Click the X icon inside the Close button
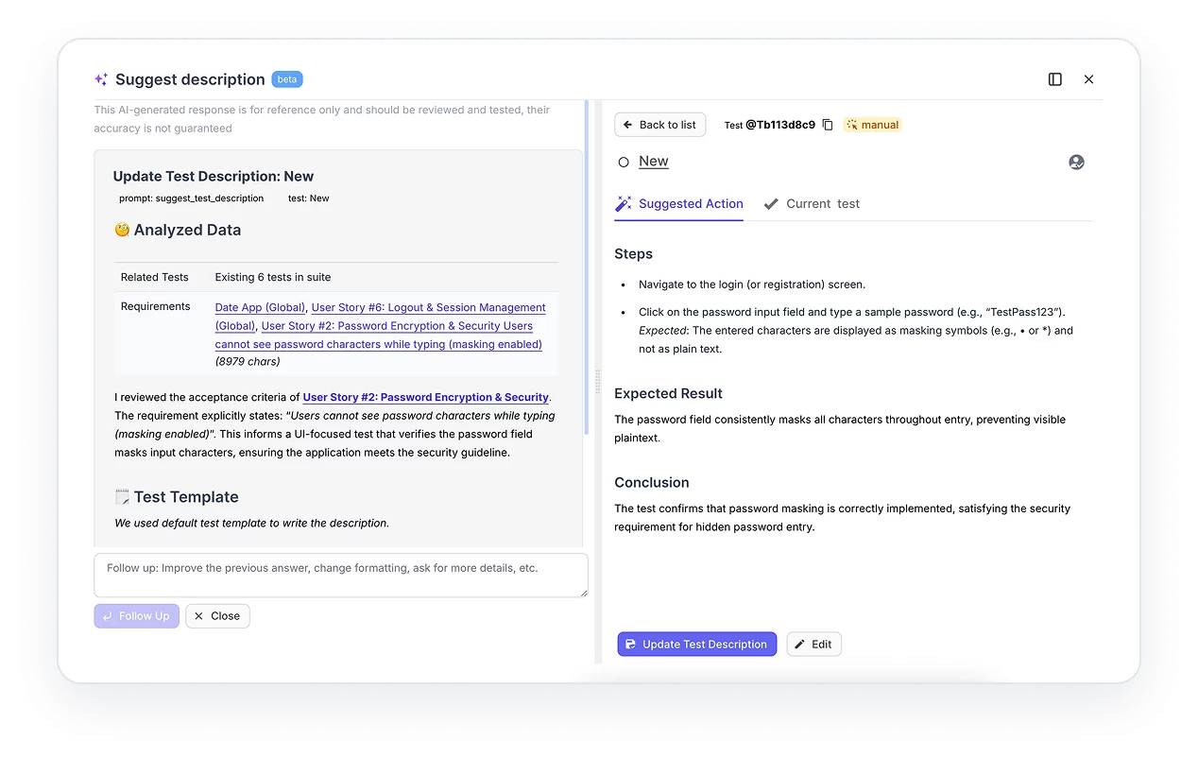 [x=200, y=615]
